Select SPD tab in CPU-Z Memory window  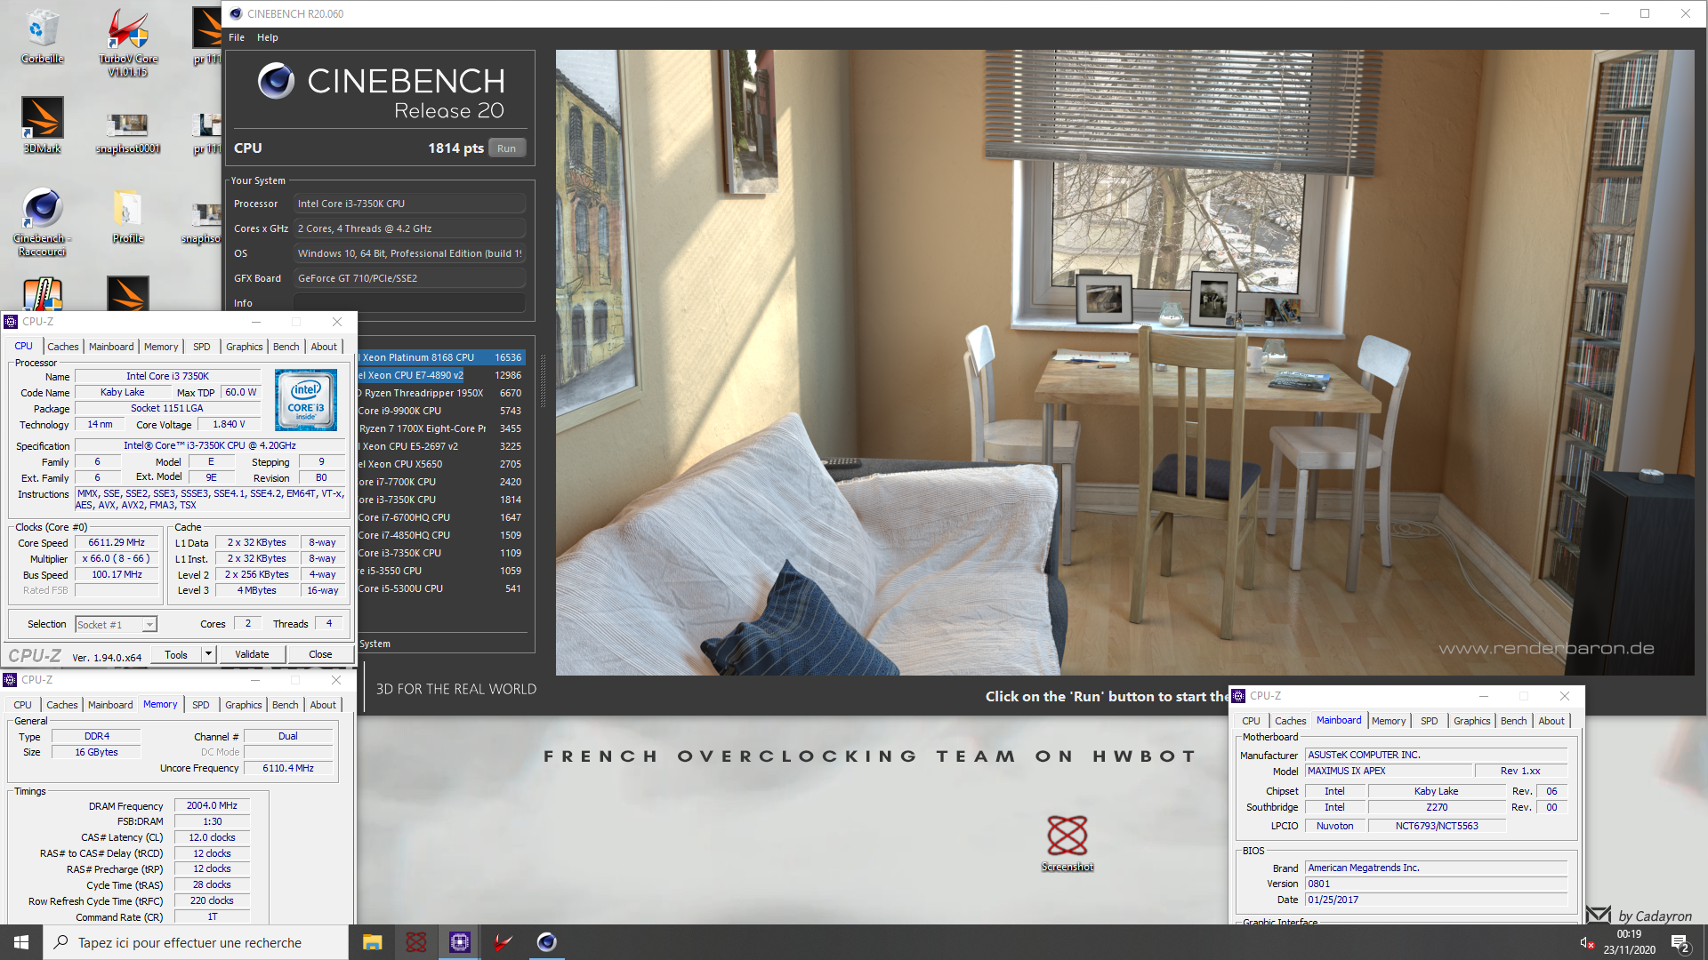[201, 705]
